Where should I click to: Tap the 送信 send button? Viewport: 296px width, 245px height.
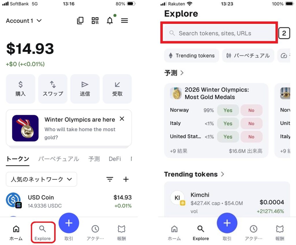pyautogui.click(x=85, y=89)
